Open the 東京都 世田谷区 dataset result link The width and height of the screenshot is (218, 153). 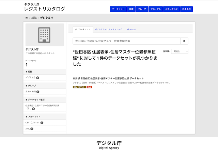point(108,78)
